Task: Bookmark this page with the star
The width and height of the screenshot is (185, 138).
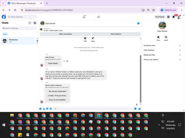Action: 154,10
